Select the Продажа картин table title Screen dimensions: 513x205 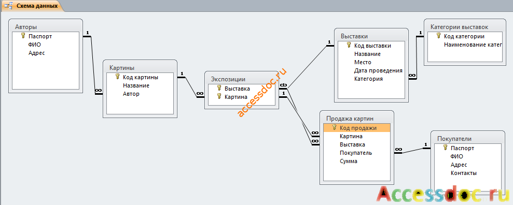(x=350, y=119)
